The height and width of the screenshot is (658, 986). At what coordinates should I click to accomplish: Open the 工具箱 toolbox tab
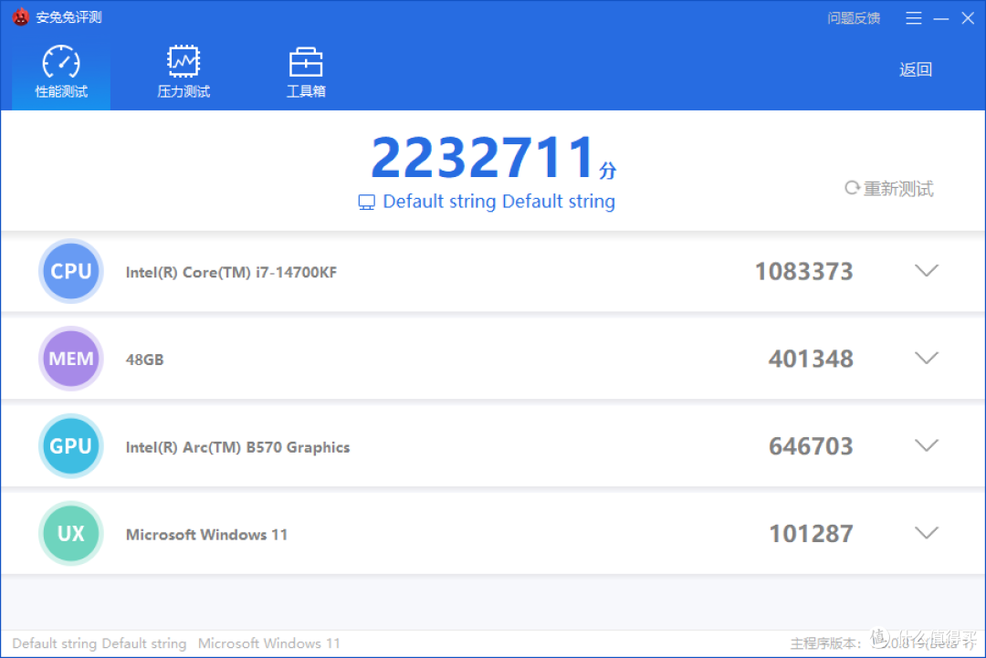click(306, 73)
